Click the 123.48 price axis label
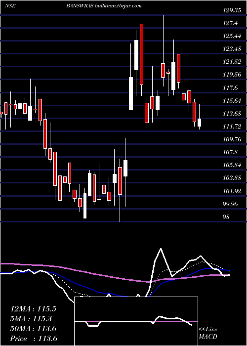The height and width of the screenshot is (346, 247). tap(232, 49)
